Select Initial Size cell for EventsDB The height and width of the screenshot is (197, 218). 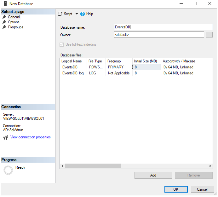[x=146, y=67]
